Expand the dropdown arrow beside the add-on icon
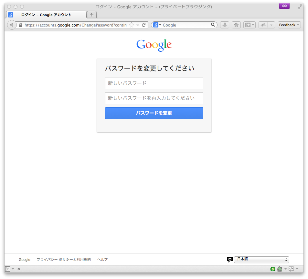 tap(271, 25)
